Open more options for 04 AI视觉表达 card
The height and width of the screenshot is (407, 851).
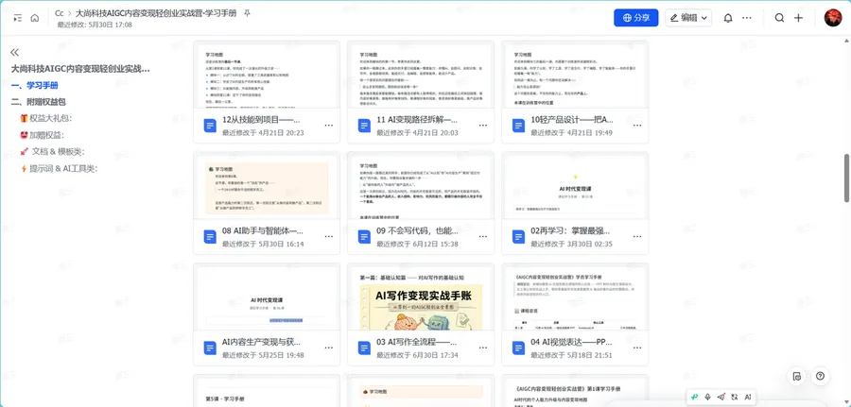click(x=637, y=348)
